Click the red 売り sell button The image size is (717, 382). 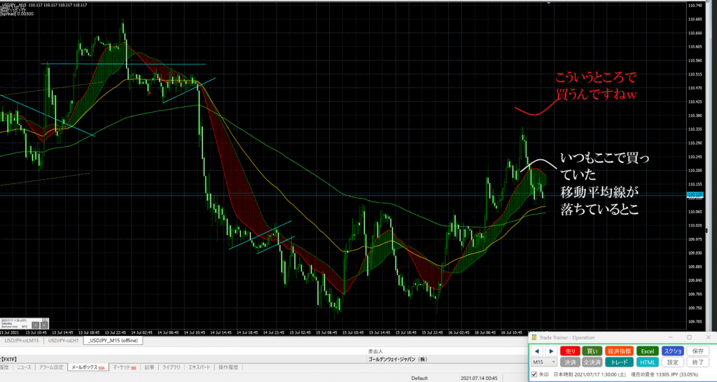(x=570, y=351)
